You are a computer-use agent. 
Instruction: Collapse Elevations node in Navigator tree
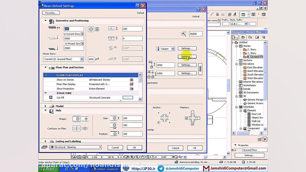coord(237,64)
